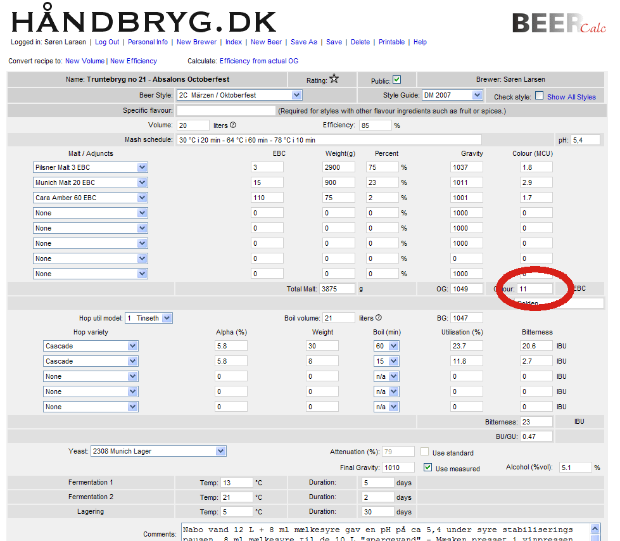This screenshot has width=620, height=541.
Task: Click the Lagering Temp field showing 5
Action: pos(236,512)
